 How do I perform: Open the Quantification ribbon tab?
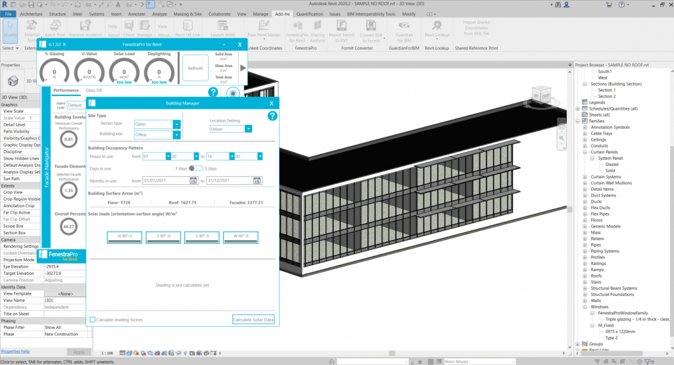pos(309,14)
